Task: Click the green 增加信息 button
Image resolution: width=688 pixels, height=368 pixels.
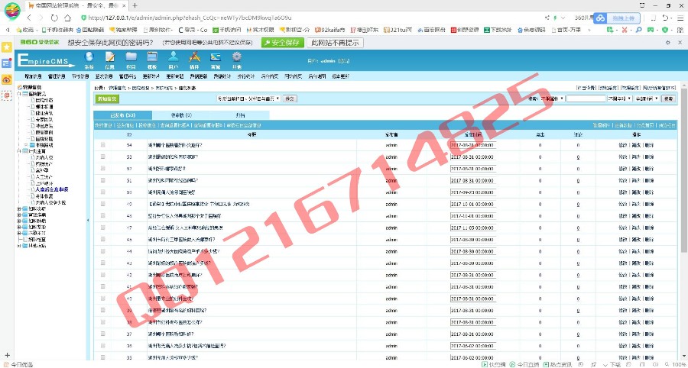Action: 107,99
